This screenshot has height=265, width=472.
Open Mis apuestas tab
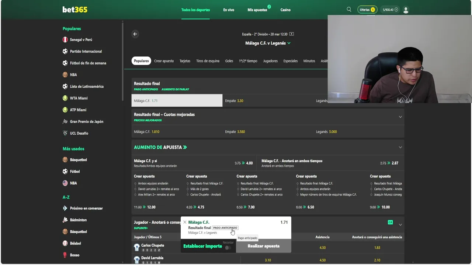point(257,10)
